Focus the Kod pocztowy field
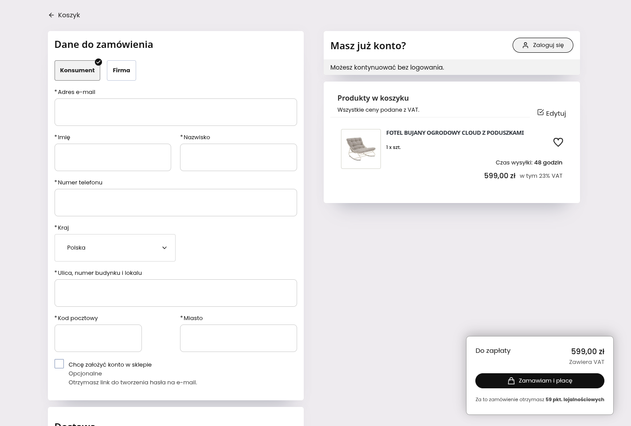Screen dimensions: 631x426 pyautogui.click(x=98, y=338)
